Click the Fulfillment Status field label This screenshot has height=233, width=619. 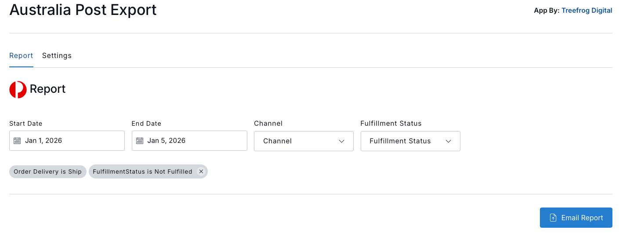coord(391,124)
